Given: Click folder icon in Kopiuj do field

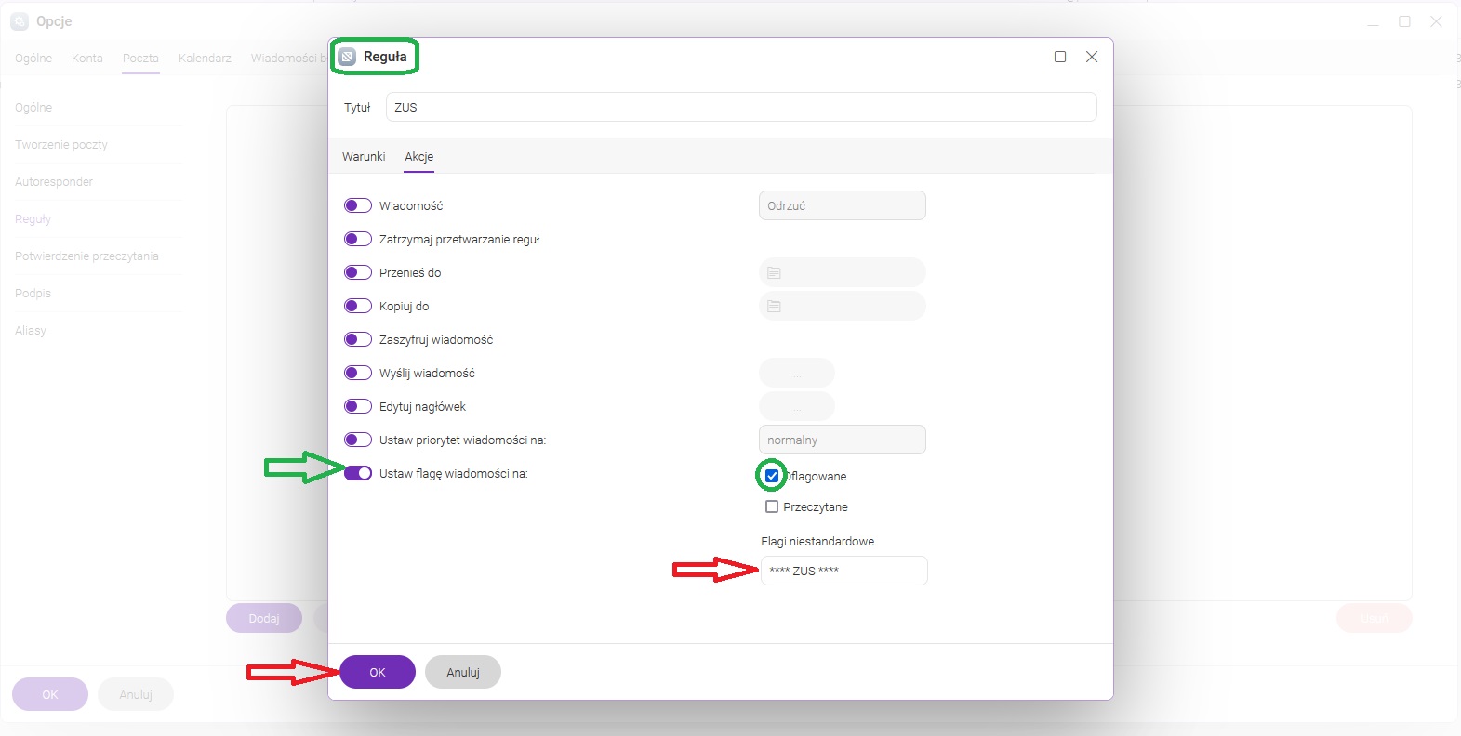Looking at the screenshot, I should pos(774,306).
